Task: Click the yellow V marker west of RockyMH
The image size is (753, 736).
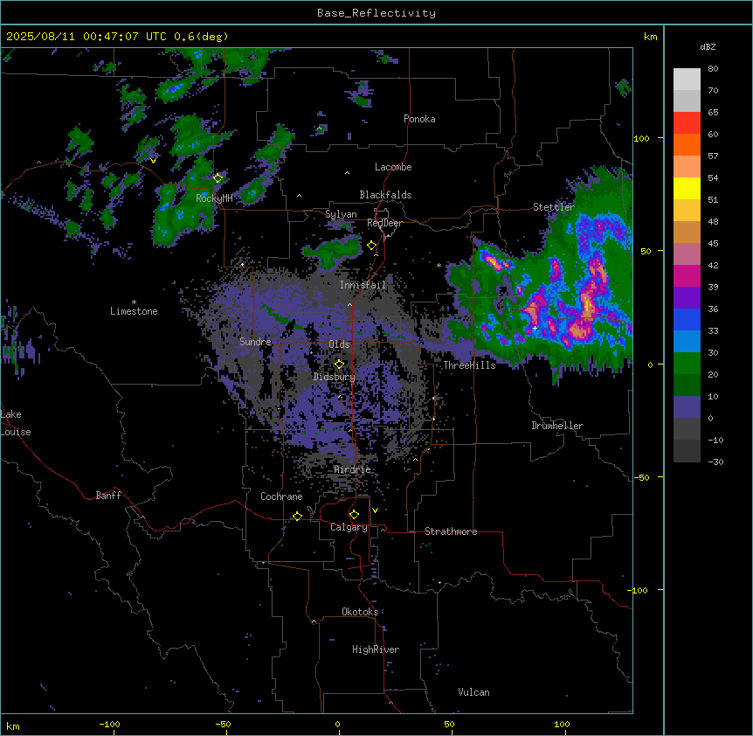Action: coord(153,161)
